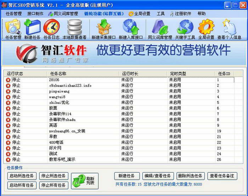Click 删除所选任务 button
This screenshot has height=196, width=248.
point(190,176)
